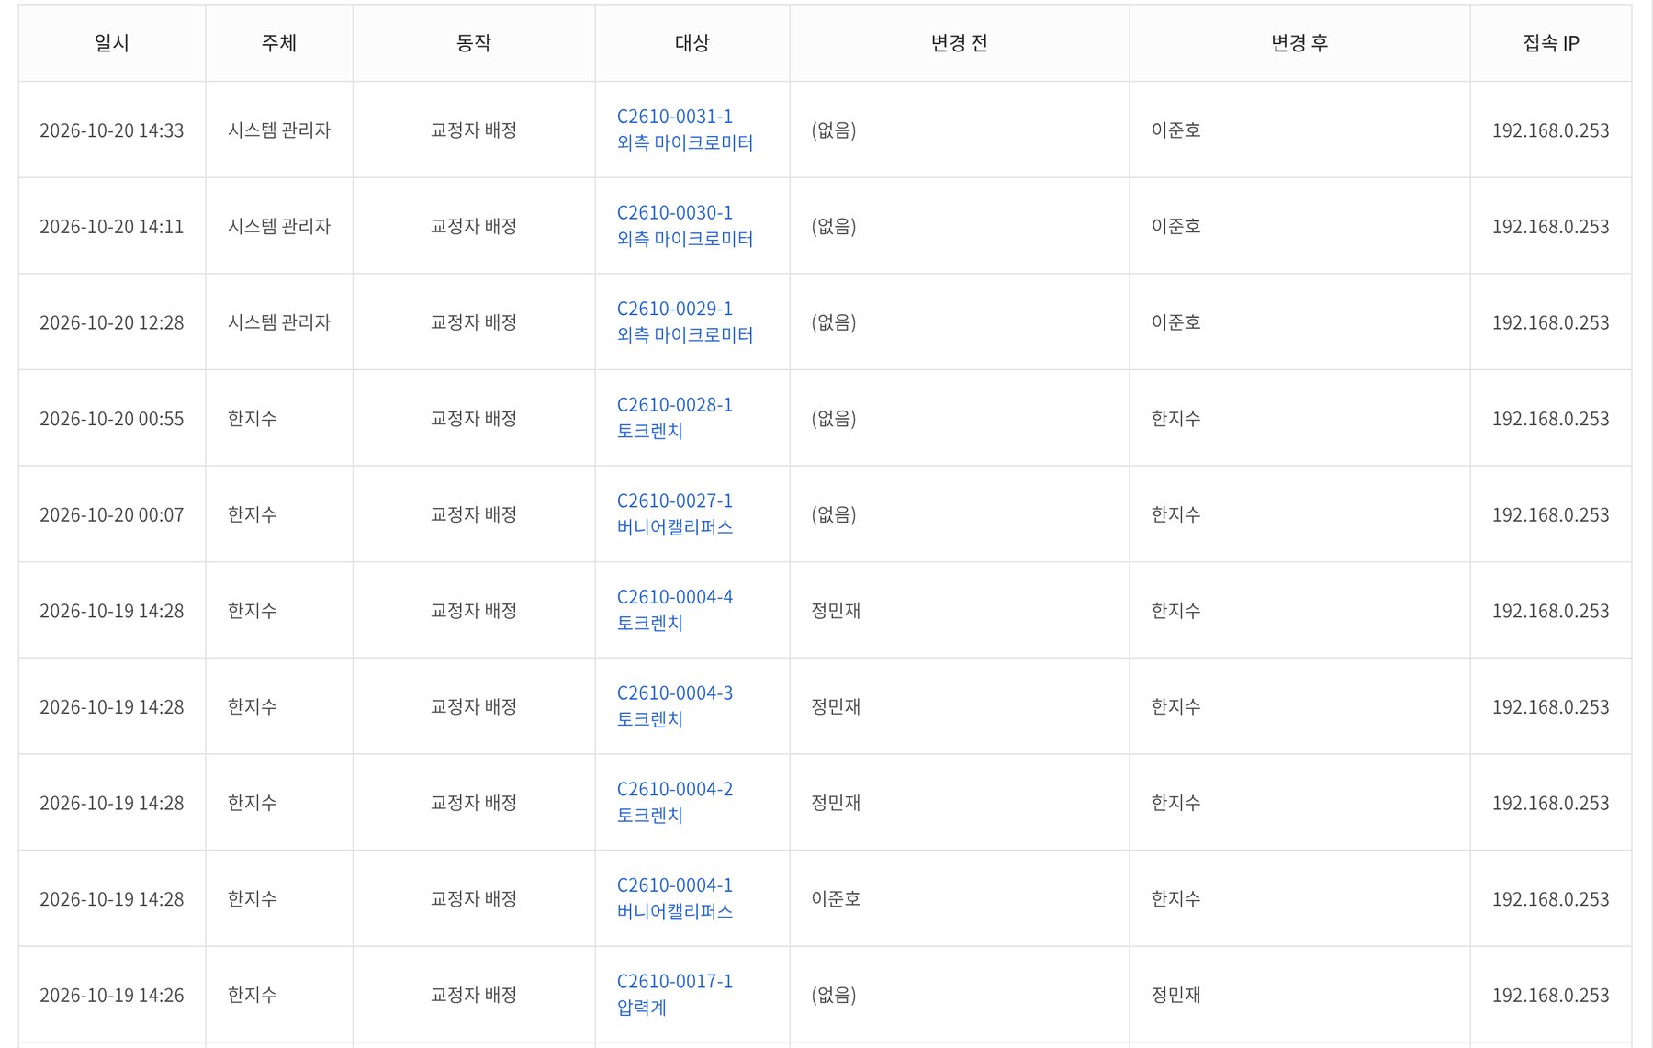1653x1048 pixels.
Task: Click the 대상 column header
Action: 692,43
